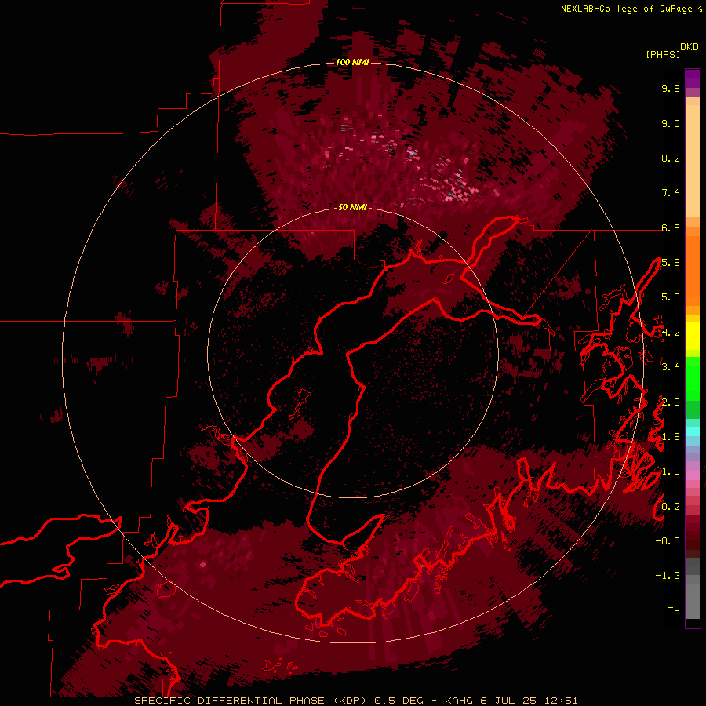Click the cyan segment of color bar

693,431
